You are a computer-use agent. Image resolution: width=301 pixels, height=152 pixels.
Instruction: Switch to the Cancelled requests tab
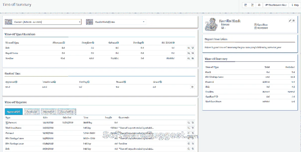67,112
